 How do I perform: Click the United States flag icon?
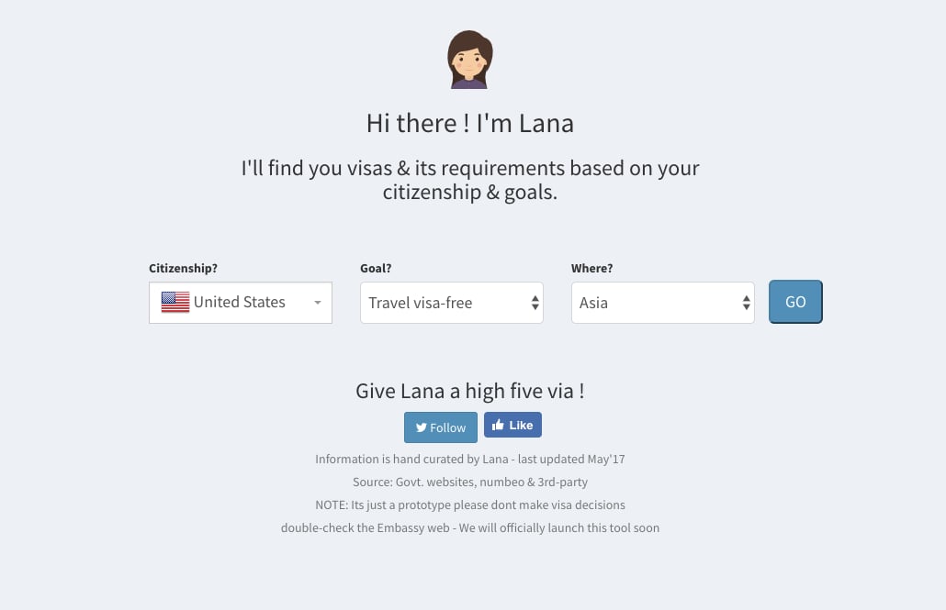[x=175, y=302]
